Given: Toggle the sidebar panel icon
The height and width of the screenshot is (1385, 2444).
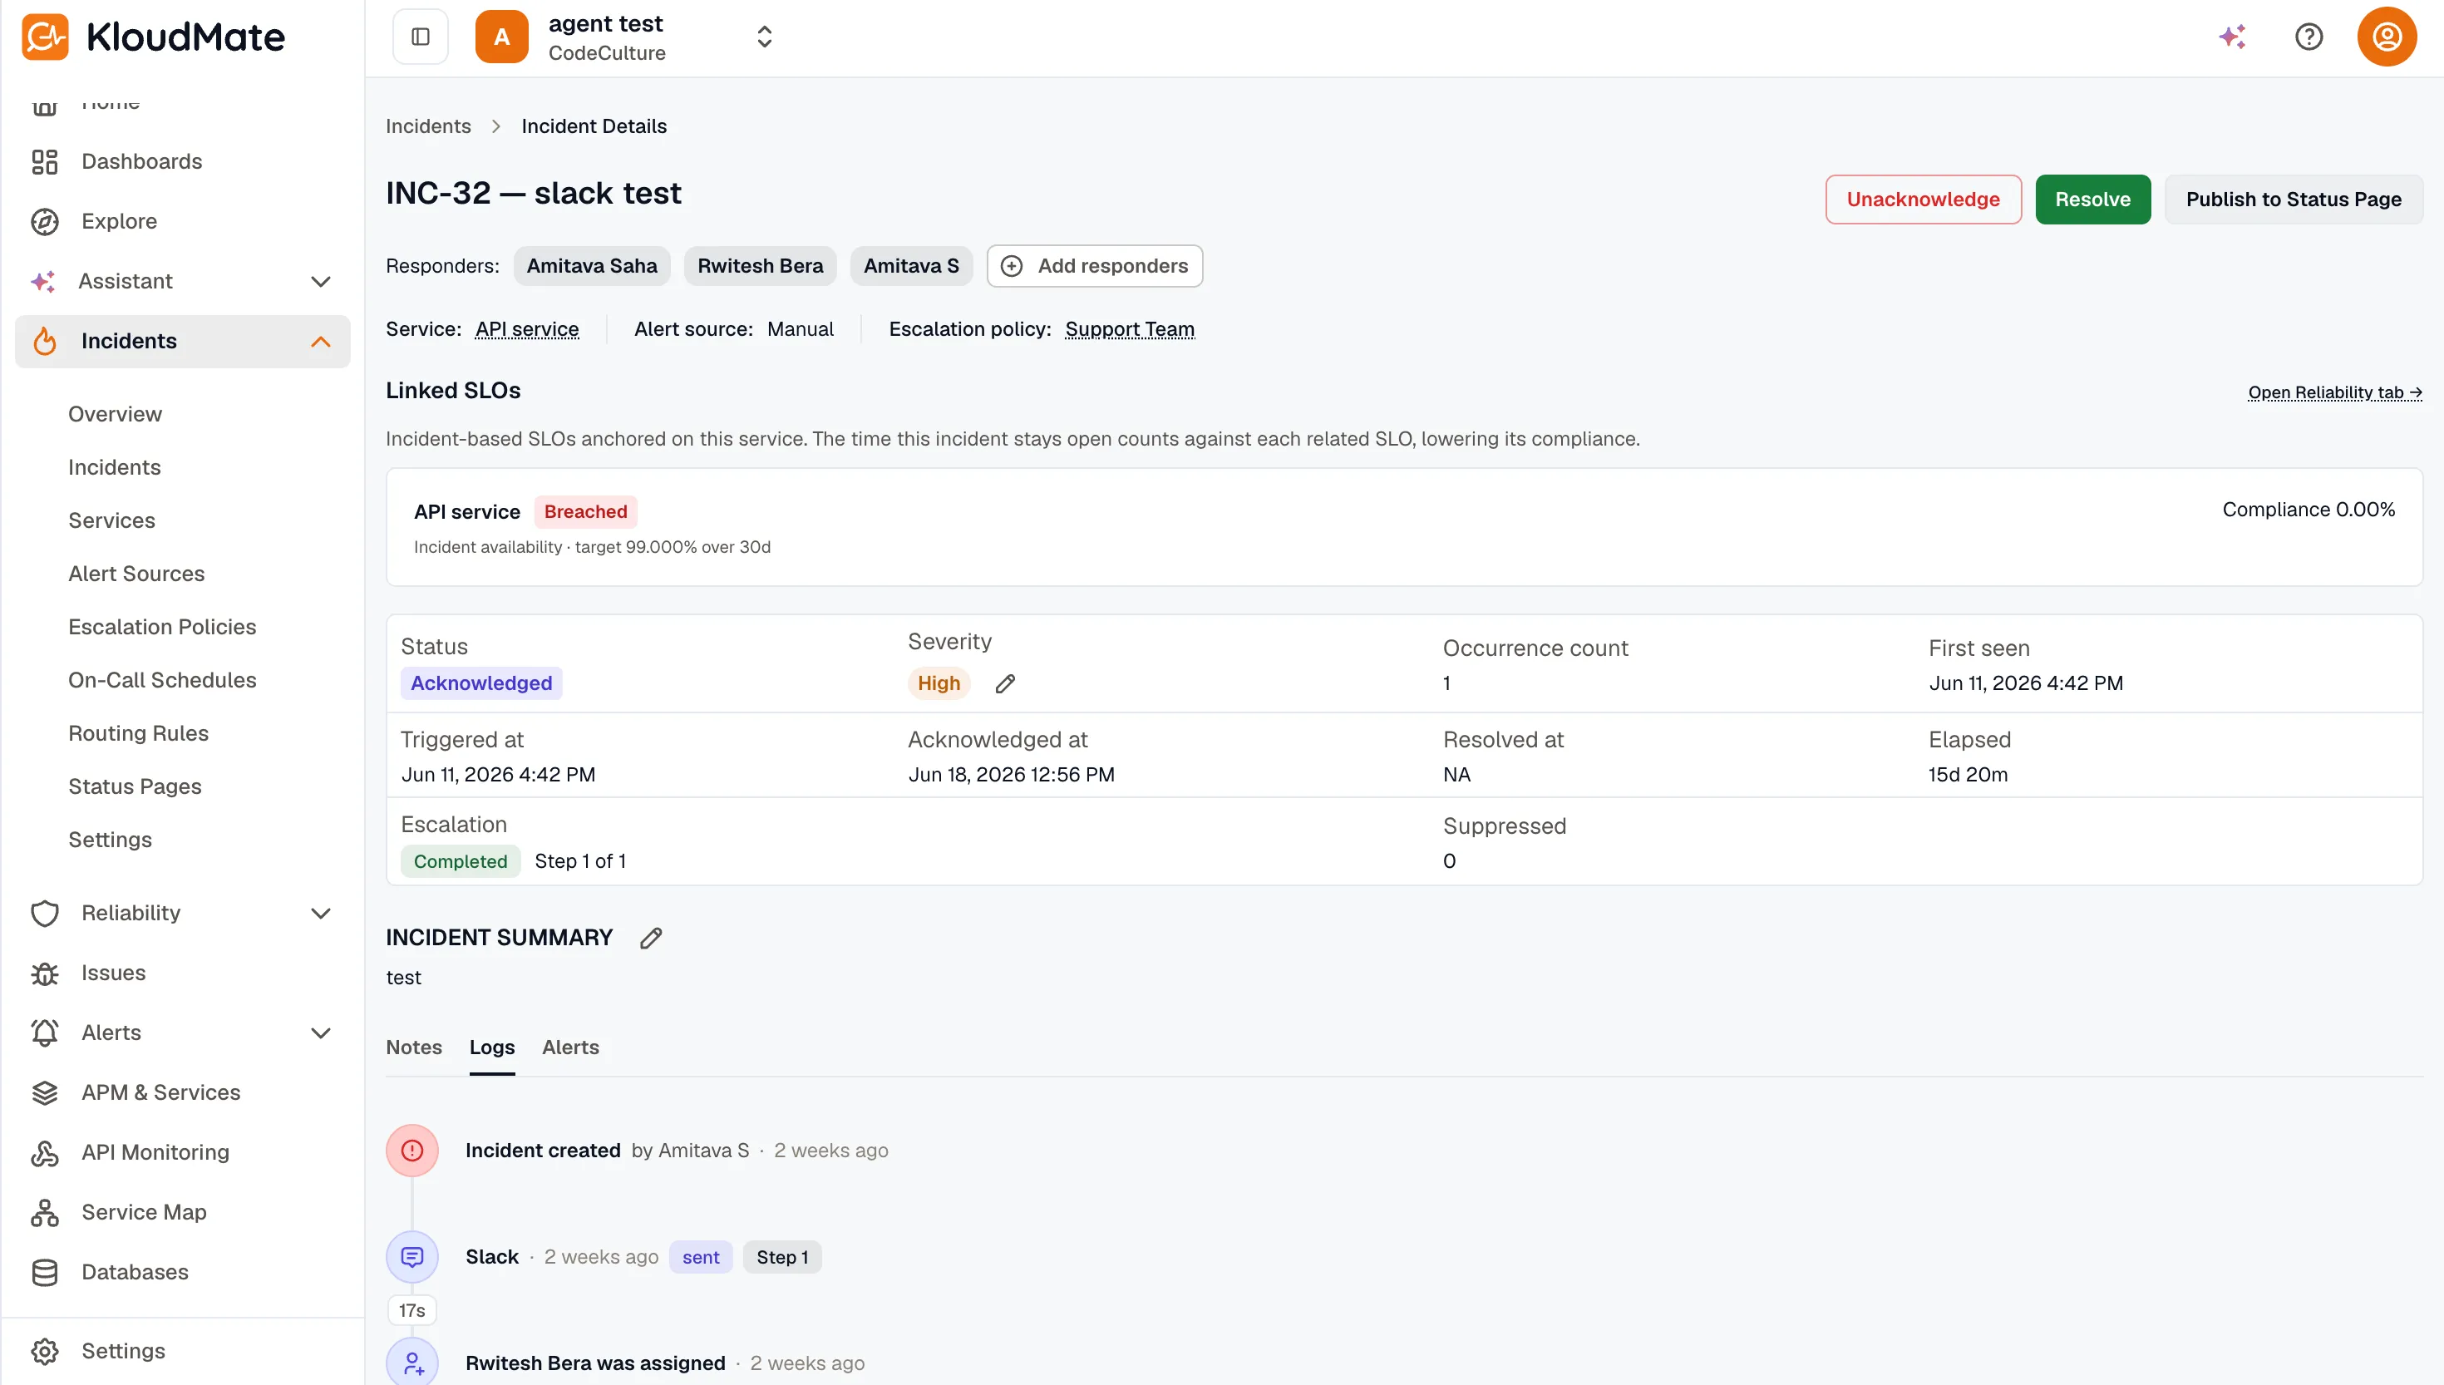Looking at the screenshot, I should pos(421,36).
